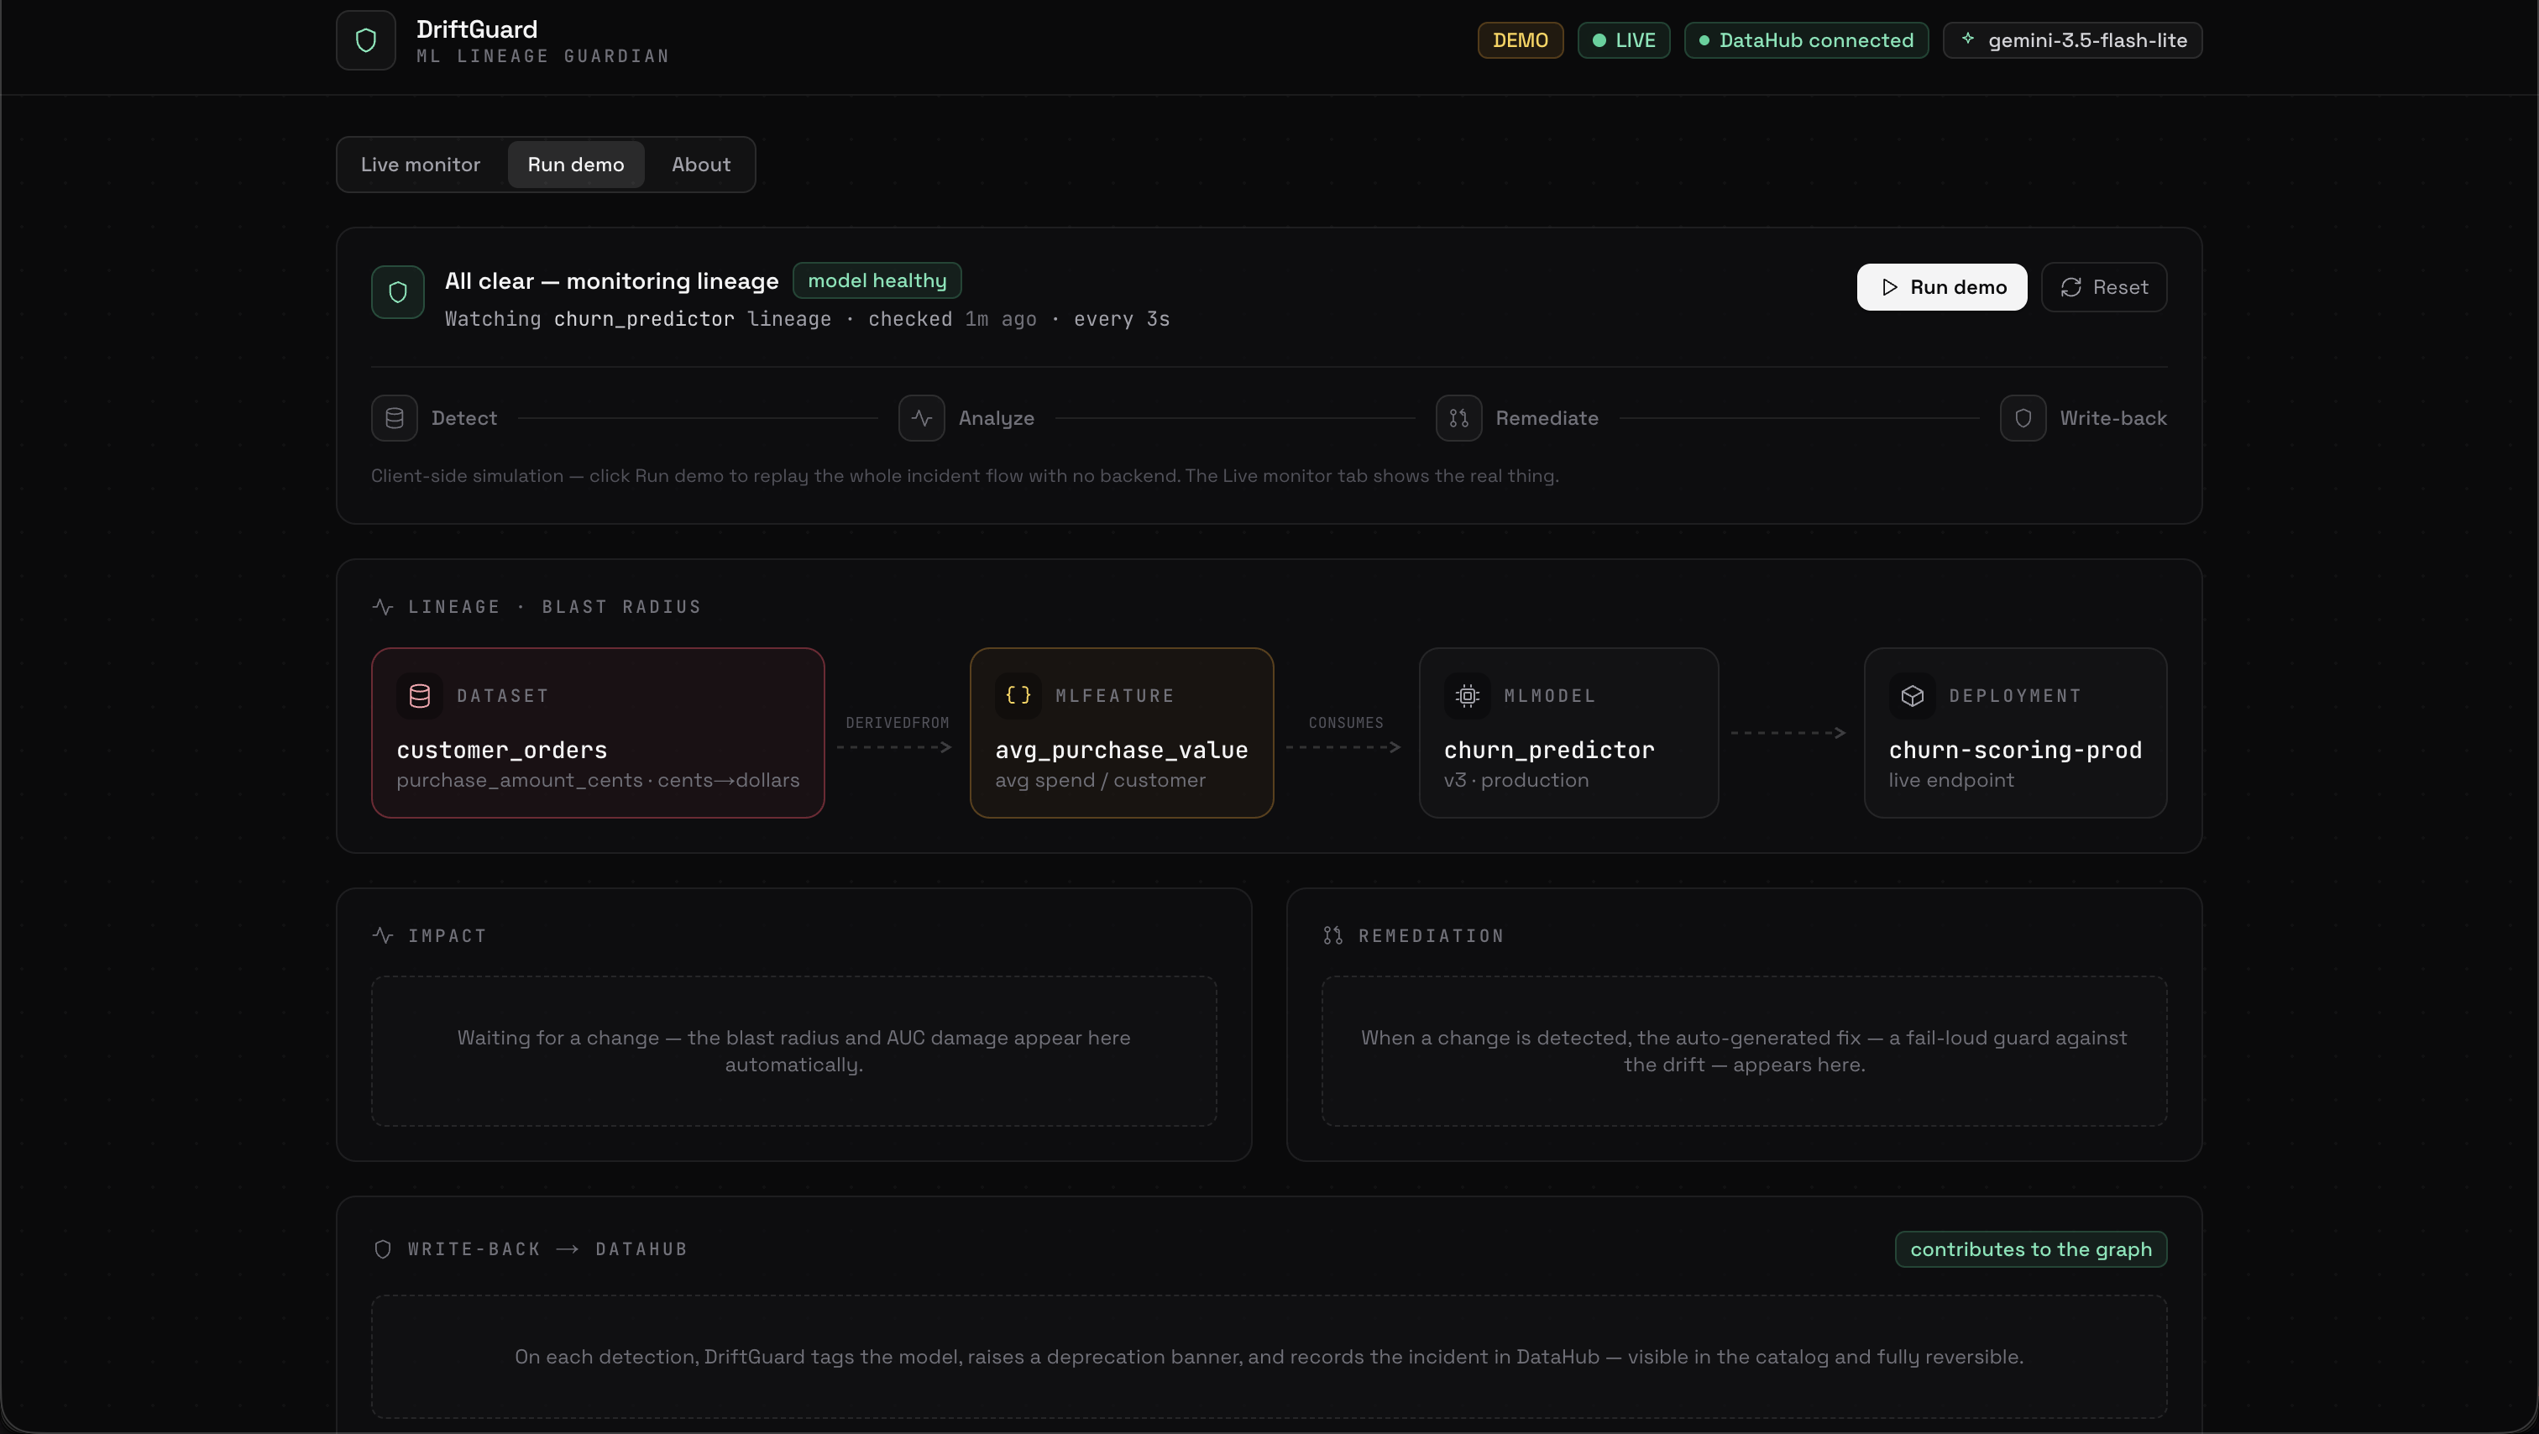Click the WRITE-BACK → DATAHUB heading

[x=547, y=1248]
